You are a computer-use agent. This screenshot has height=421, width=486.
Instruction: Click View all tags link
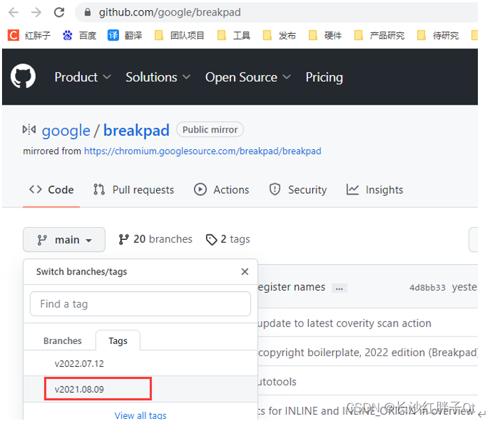(141, 415)
